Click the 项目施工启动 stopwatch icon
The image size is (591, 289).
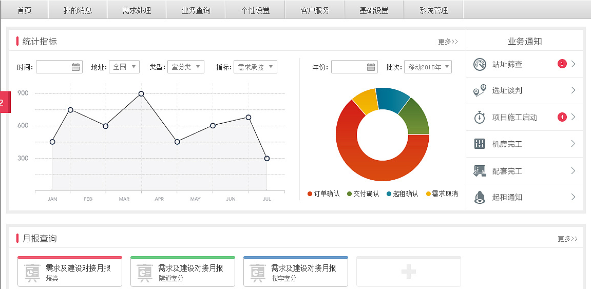click(x=479, y=117)
